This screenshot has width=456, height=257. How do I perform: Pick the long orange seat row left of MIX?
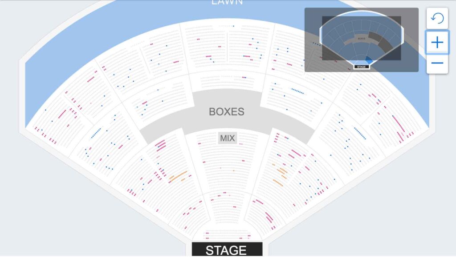tap(178, 176)
